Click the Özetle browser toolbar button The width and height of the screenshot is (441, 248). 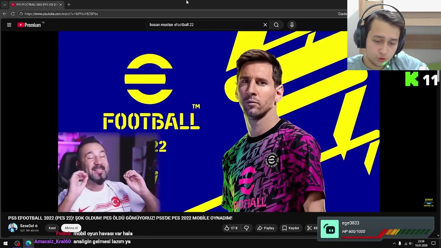point(342,14)
